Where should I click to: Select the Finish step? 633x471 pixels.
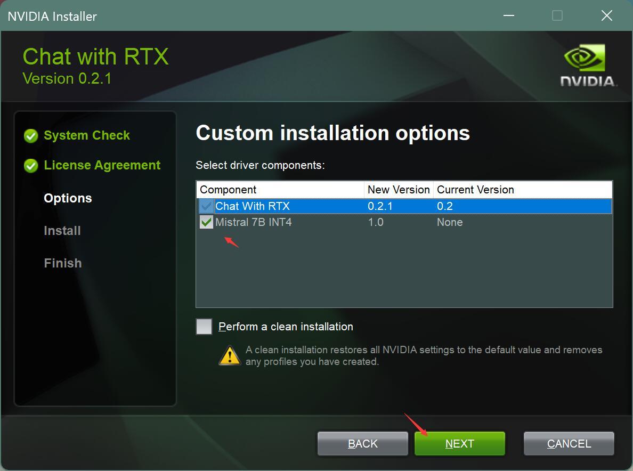tap(62, 263)
